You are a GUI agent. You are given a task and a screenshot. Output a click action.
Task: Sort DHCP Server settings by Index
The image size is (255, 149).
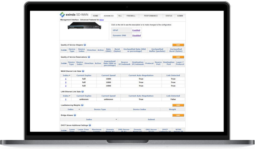64,130
